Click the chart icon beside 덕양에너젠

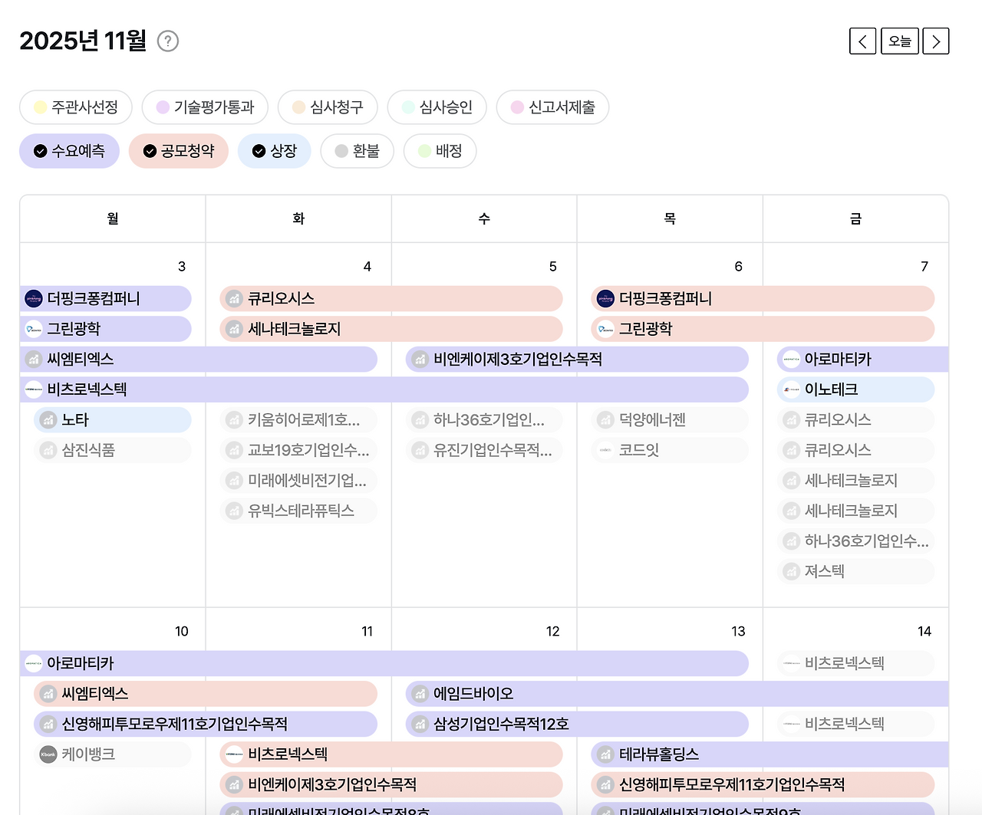click(605, 419)
